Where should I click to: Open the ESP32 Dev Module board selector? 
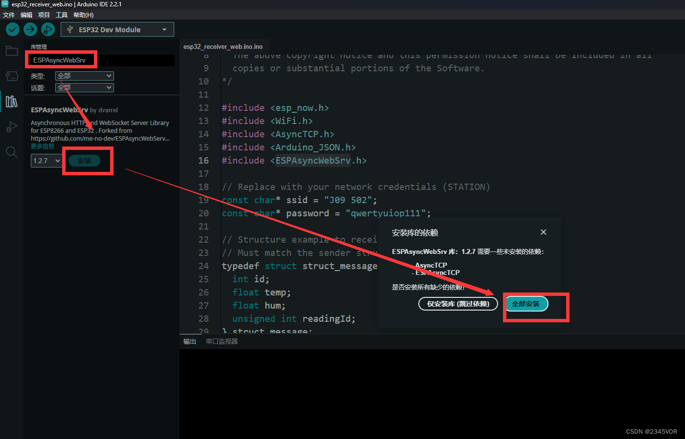click(x=117, y=29)
